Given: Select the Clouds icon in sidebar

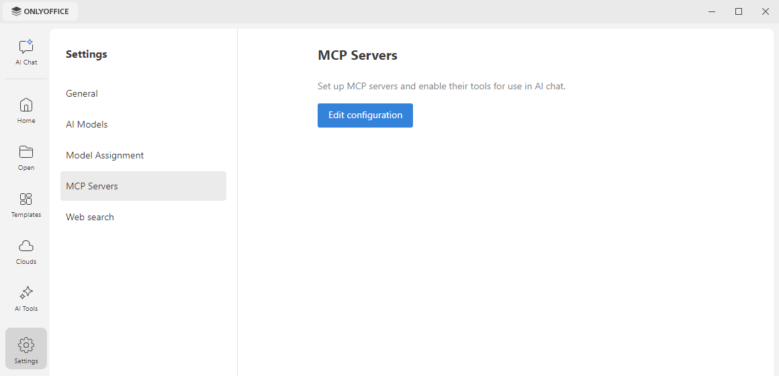Looking at the screenshot, I should (x=26, y=246).
